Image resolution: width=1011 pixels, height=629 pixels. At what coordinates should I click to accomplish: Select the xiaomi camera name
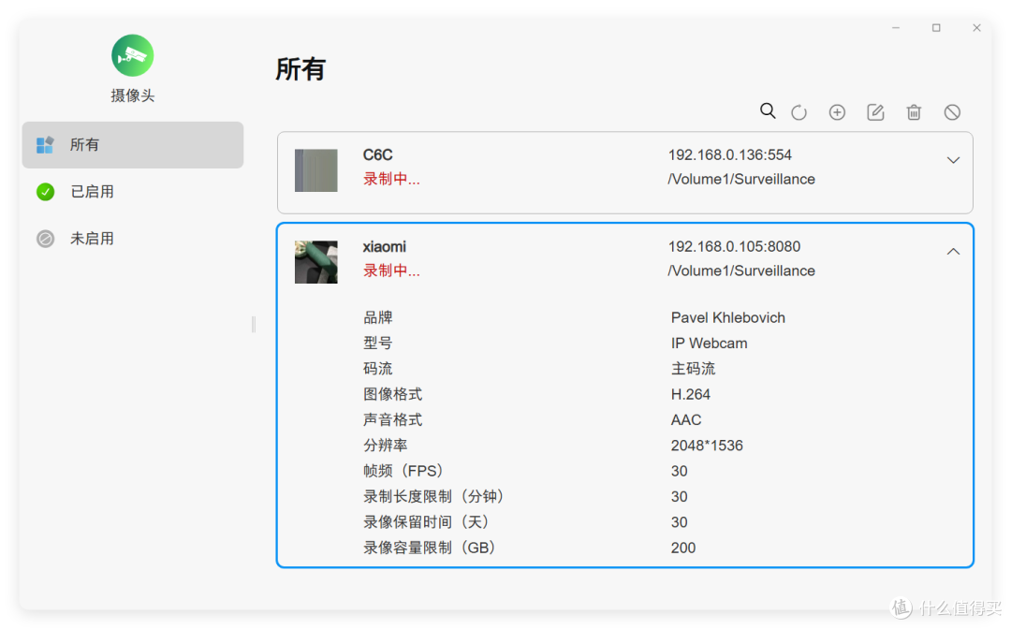(385, 247)
